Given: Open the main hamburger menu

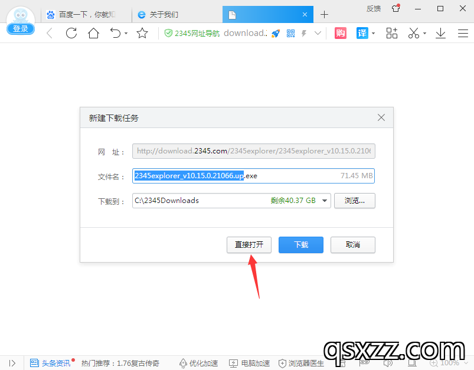Looking at the screenshot, I should point(463,33).
